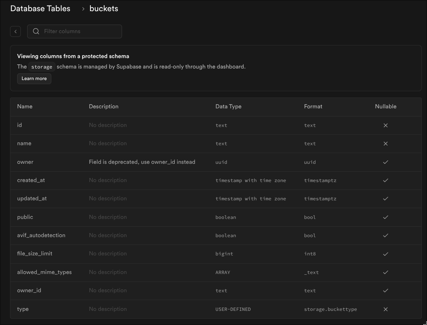This screenshot has width=427, height=325.
Task: Click the nullable X icon for type
Action: coord(385,309)
